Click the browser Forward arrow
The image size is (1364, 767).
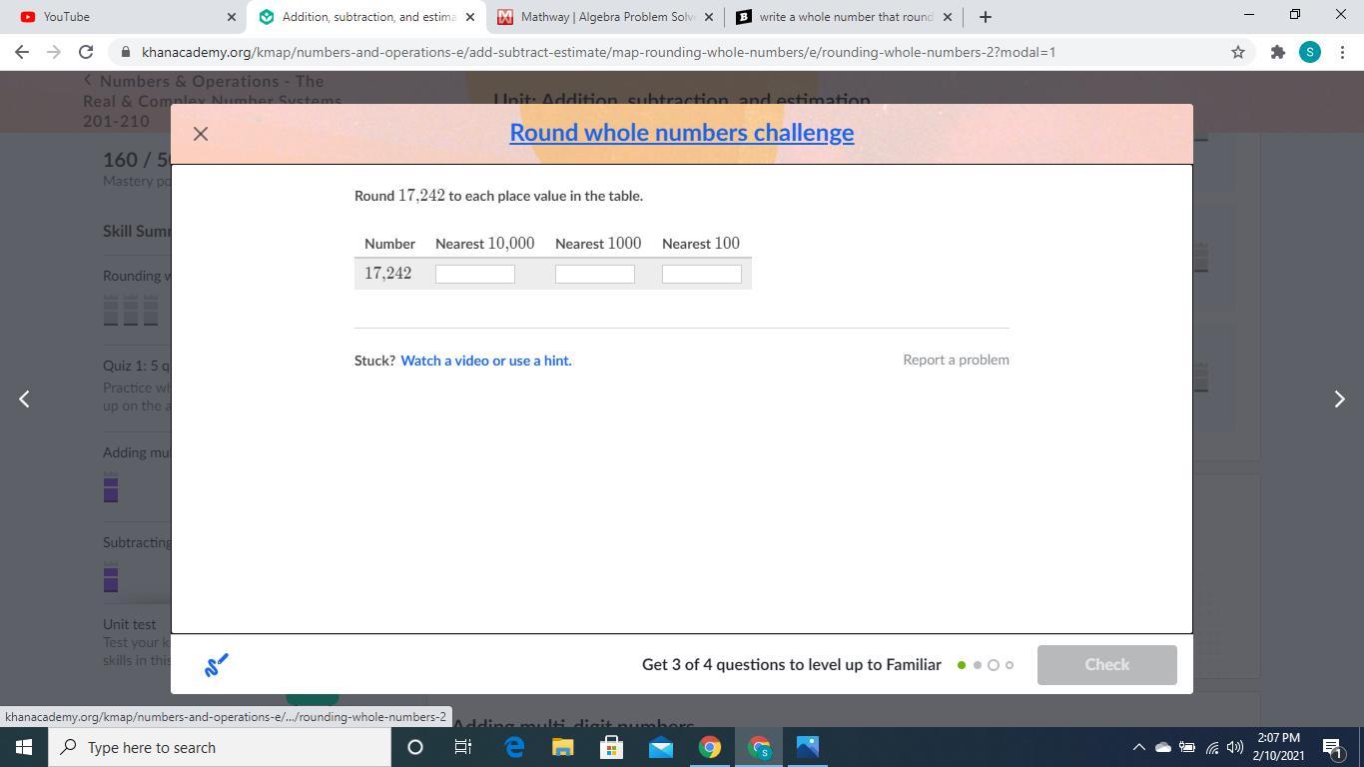point(54,52)
